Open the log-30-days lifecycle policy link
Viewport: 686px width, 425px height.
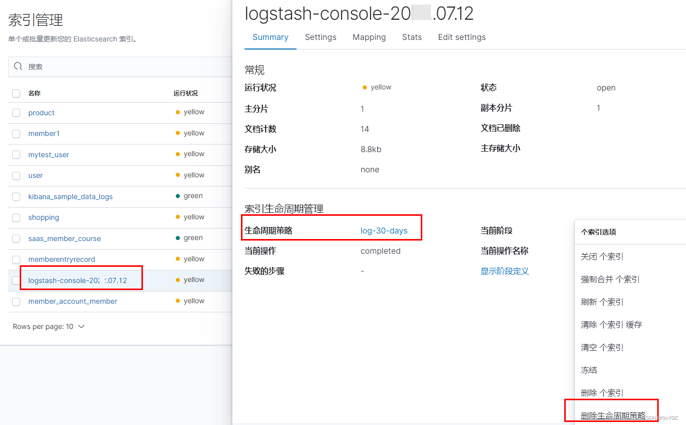[x=384, y=230]
